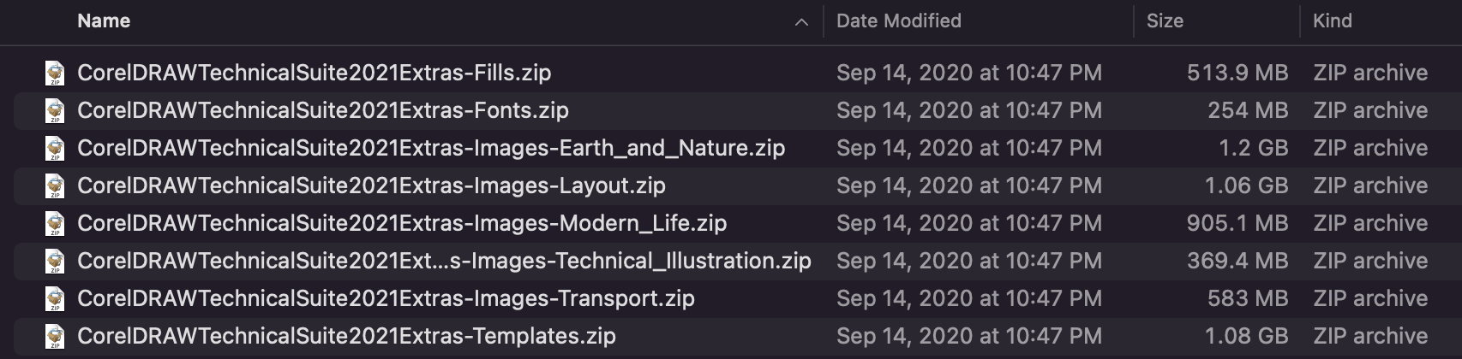Sort files by the Size column header
This screenshot has height=359, width=1462.
[x=1165, y=21]
